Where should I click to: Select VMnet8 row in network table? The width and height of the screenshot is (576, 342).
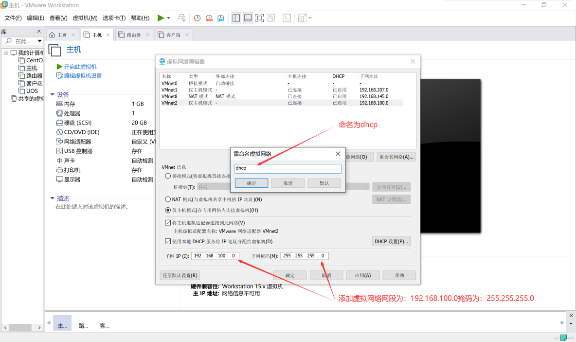(x=282, y=96)
